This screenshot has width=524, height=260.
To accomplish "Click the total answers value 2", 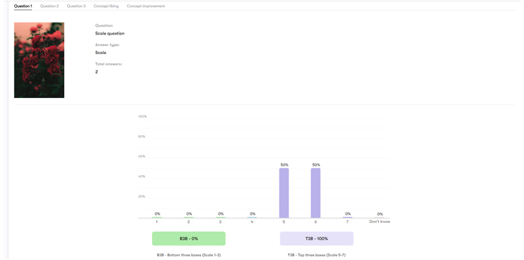I will coord(97,72).
